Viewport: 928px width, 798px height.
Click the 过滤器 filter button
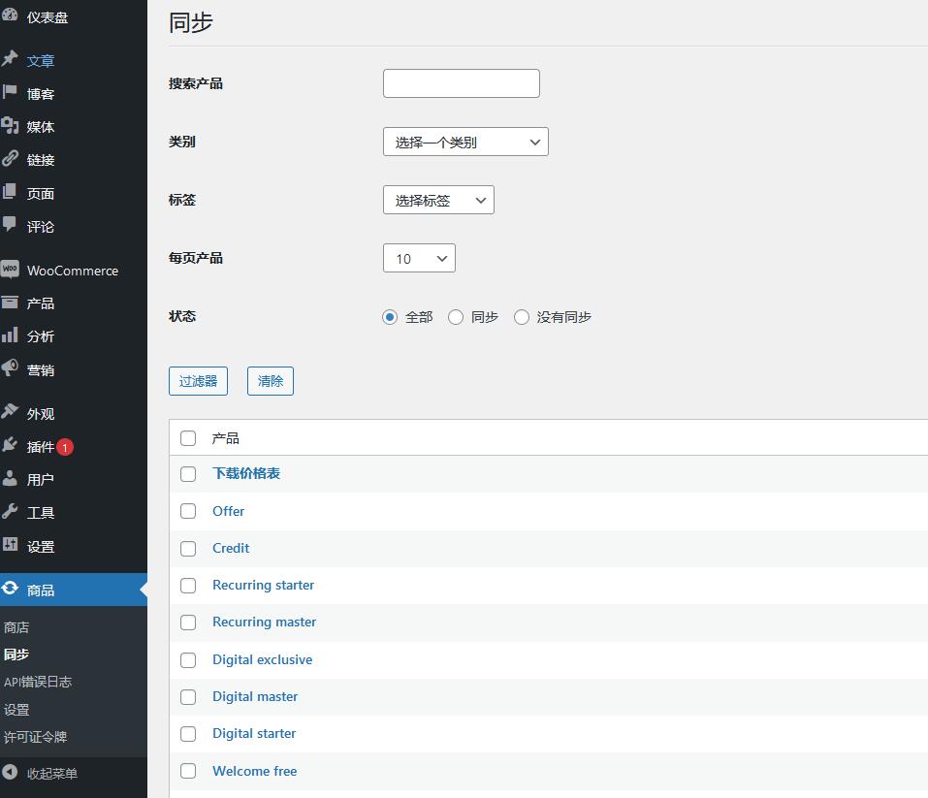198,381
